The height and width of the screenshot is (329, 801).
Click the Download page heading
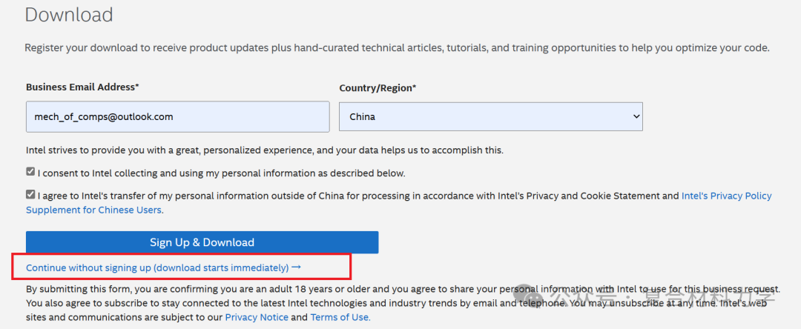69,14
